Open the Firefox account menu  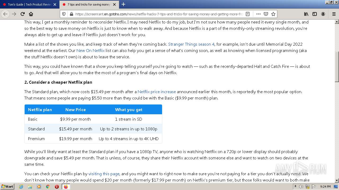[x=323, y=14]
